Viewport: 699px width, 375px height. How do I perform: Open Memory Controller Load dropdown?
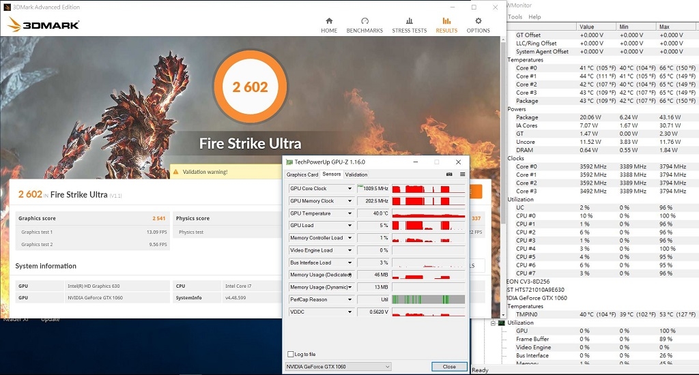[350, 238]
